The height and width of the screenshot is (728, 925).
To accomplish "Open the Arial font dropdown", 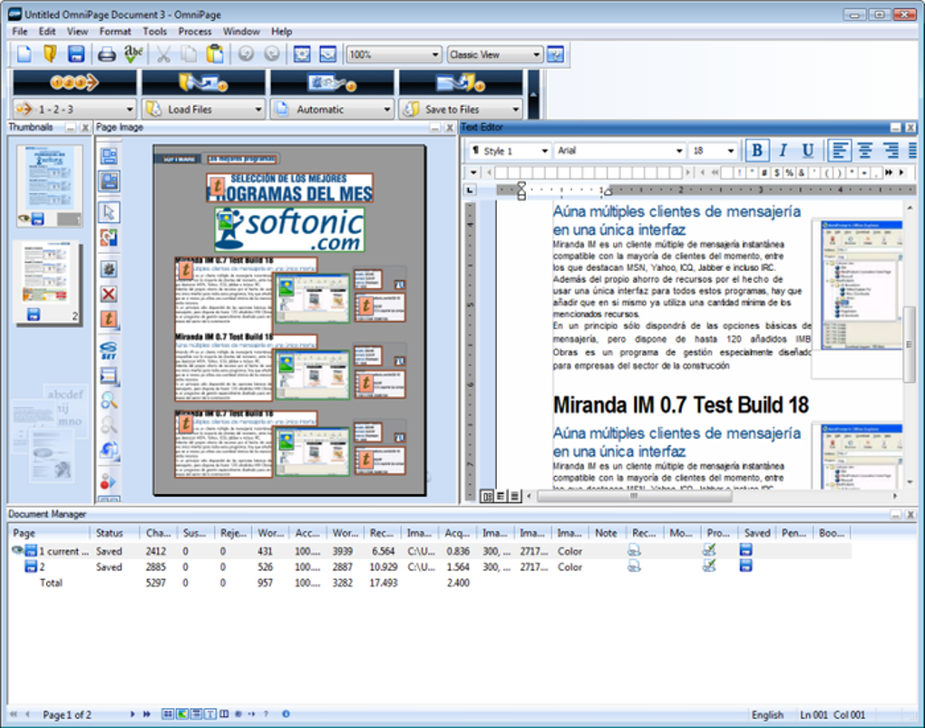I will click(x=679, y=151).
